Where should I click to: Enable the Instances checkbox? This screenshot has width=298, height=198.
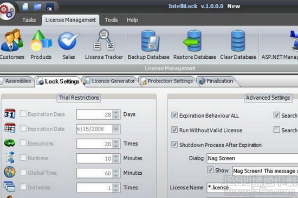pyautogui.click(x=23, y=187)
